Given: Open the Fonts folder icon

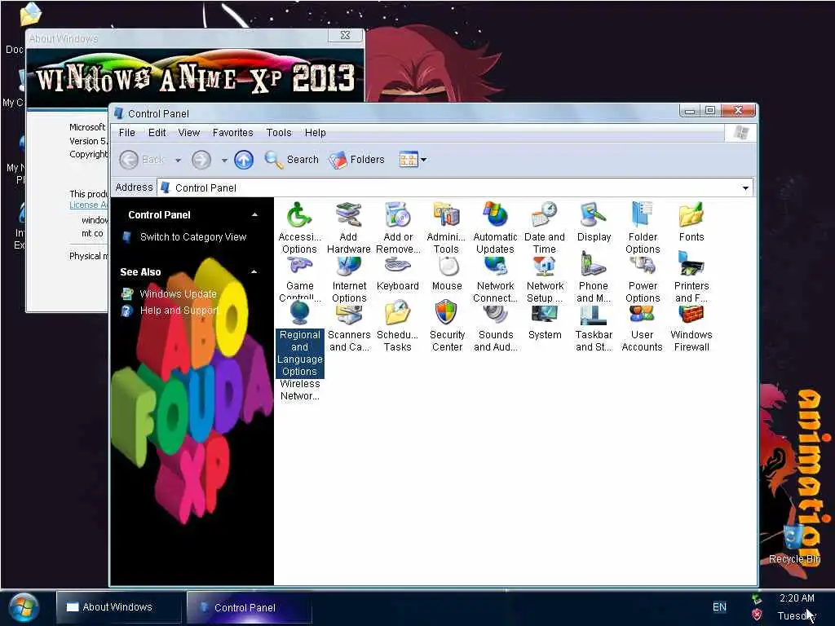Looking at the screenshot, I should coord(691,223).
